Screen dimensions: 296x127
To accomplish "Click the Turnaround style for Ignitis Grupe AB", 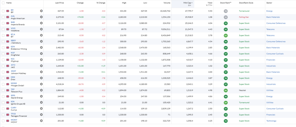I will 244,103.
